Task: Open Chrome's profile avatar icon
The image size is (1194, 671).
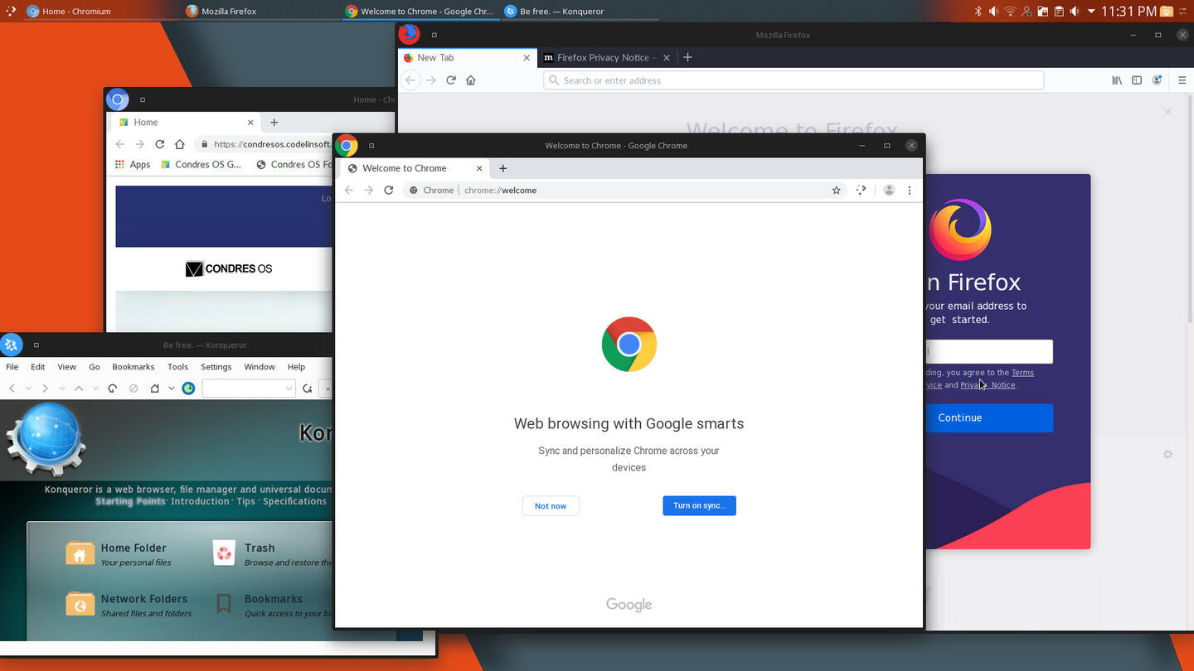Action: (x=889, y=191)
